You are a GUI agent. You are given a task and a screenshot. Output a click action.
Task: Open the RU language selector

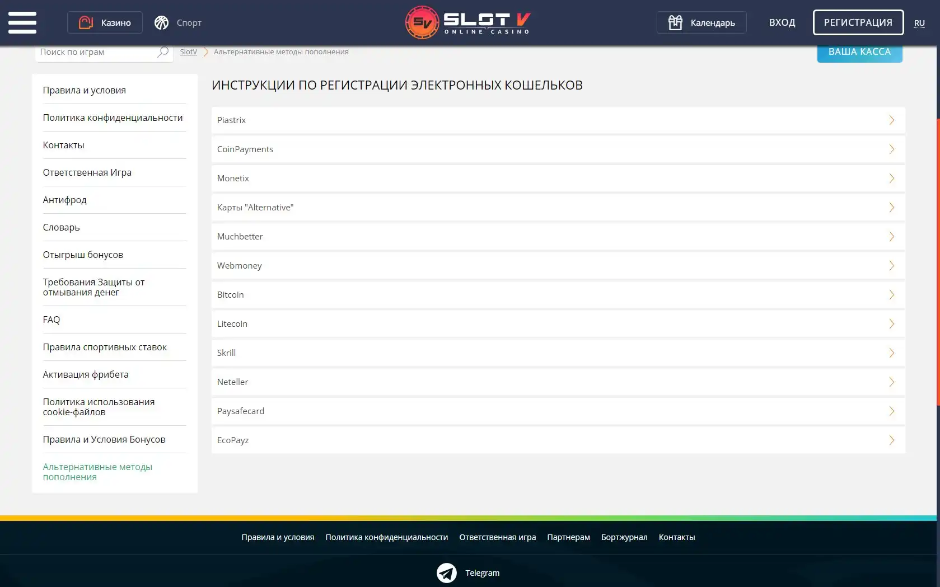[919, 23]
